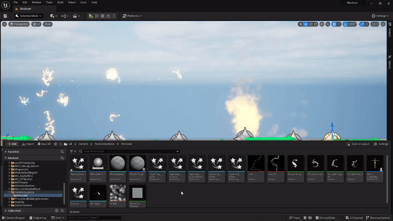Open the Build menu
This screenshot has height=221, width=393.
(60, 2)
